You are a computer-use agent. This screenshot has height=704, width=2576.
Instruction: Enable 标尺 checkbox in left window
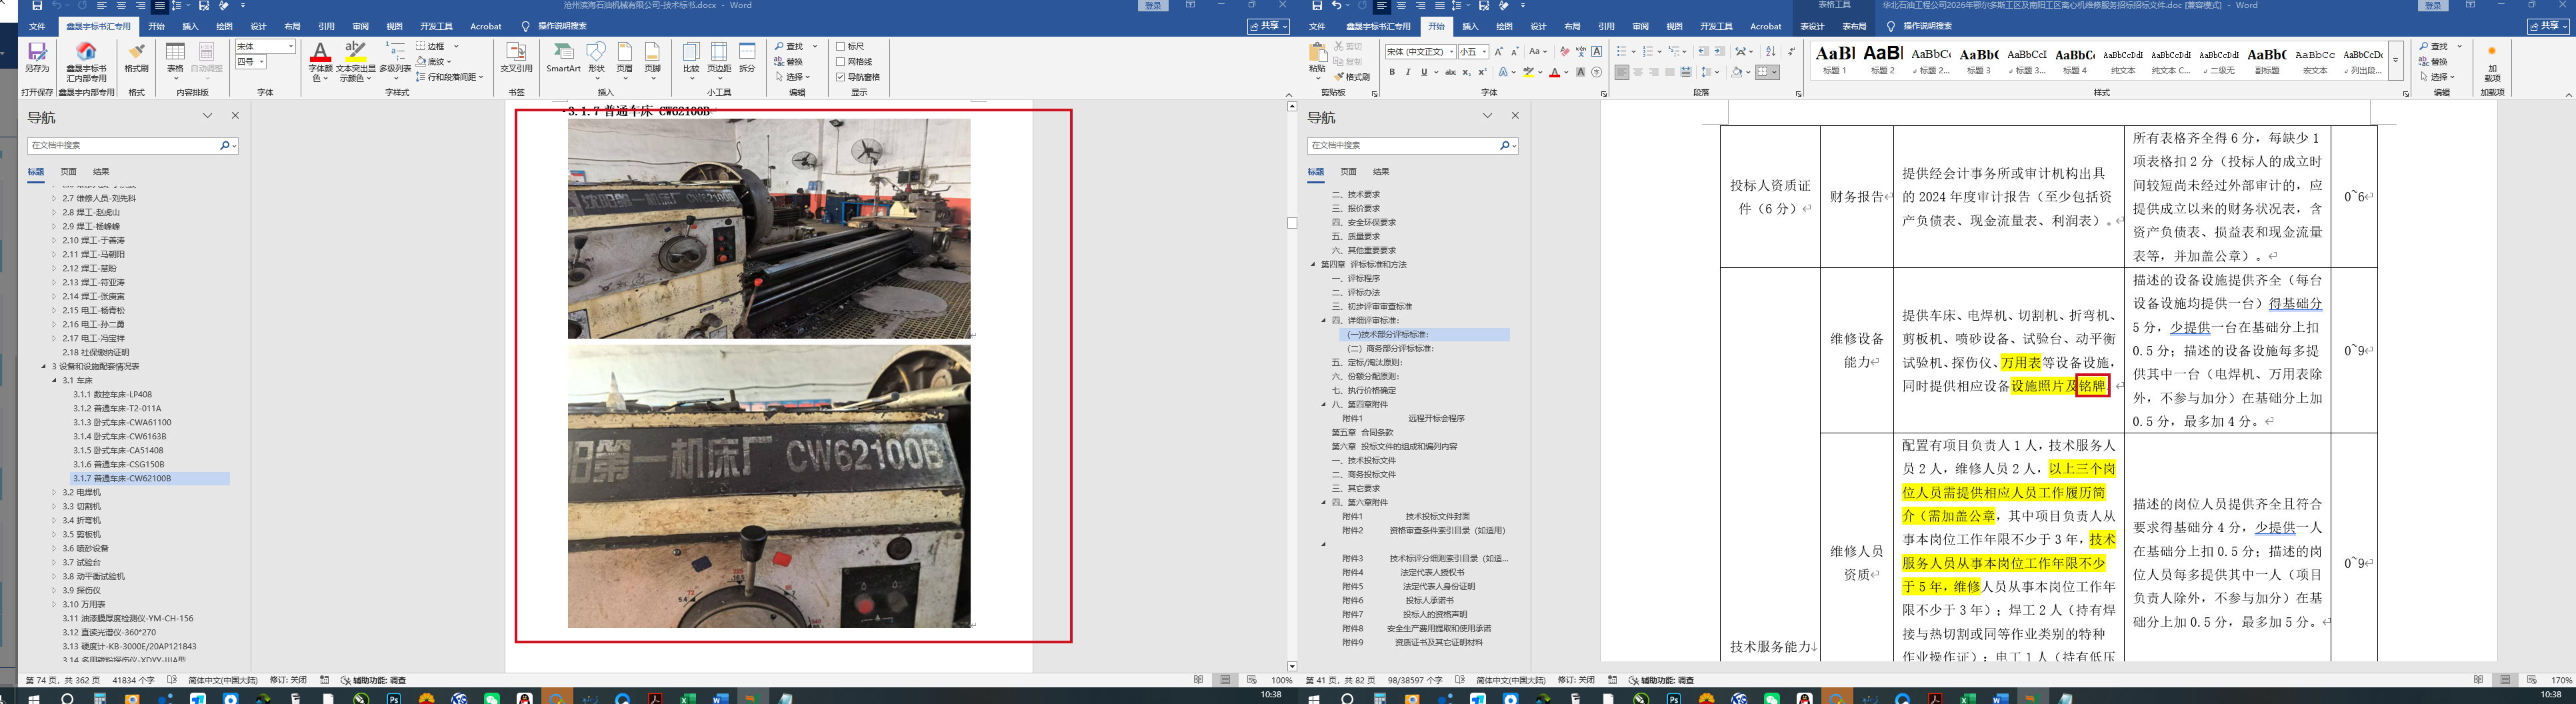(x=841, y=46)
